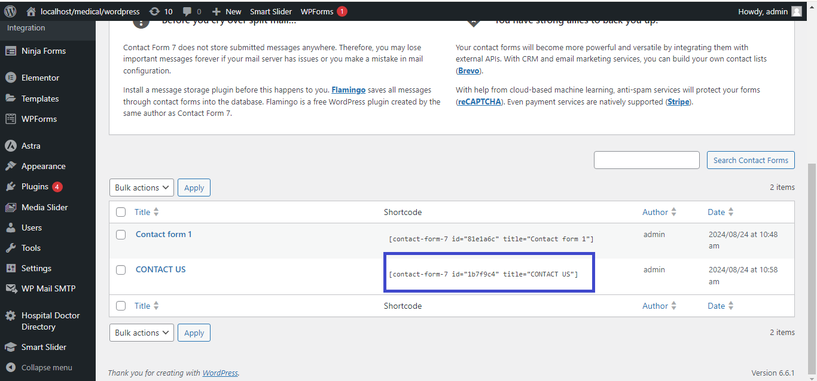Click the comments bubble icon
This screenshot has height=381, width=817.
pos(187,11)
